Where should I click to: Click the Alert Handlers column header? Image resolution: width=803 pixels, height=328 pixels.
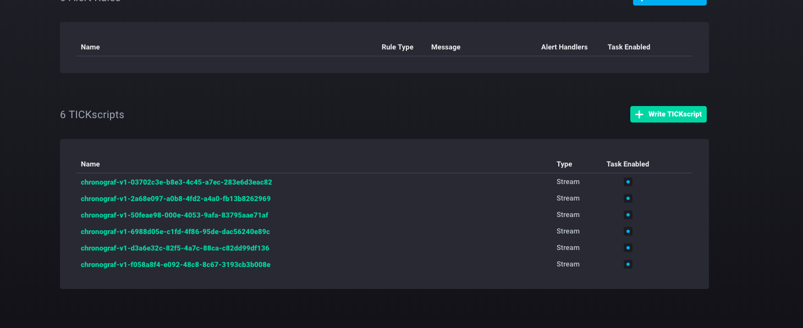(564, 47)
